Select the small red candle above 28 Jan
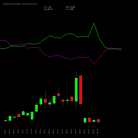The width and height of the screenshot is (138, 138). [63, 101]
